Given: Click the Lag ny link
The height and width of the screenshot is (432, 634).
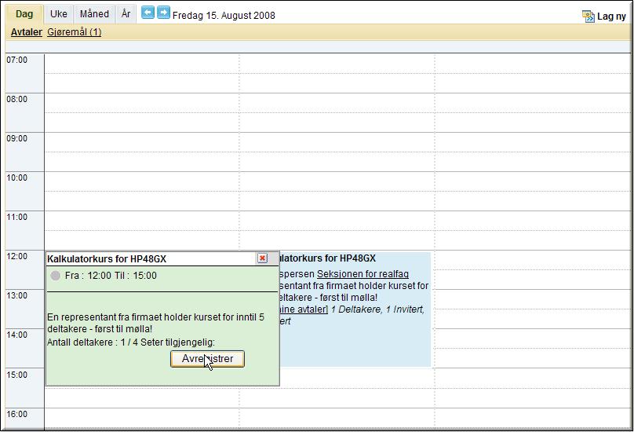Looking at the screenshot, I should tap(611, 16).
